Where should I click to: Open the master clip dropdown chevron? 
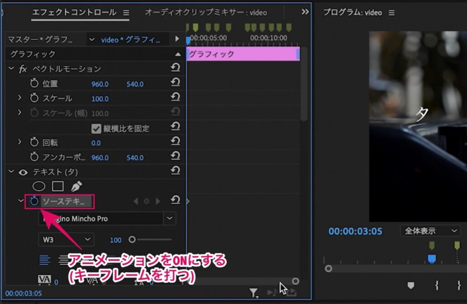92,40
